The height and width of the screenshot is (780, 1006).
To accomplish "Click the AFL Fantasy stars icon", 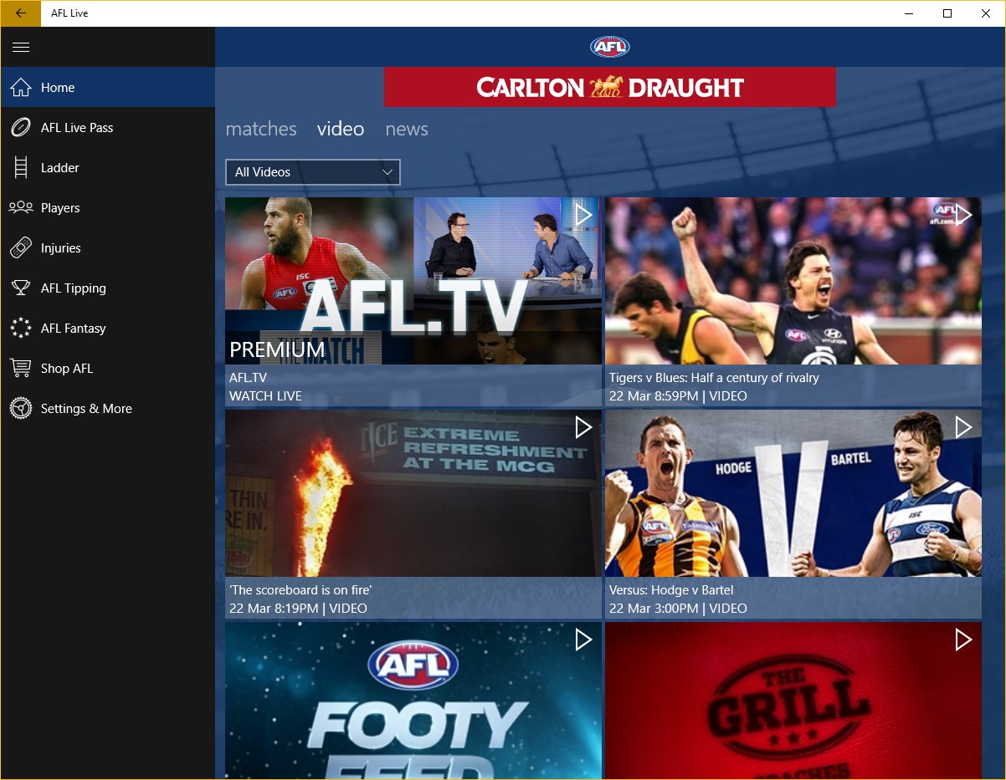I will (20, 328).
